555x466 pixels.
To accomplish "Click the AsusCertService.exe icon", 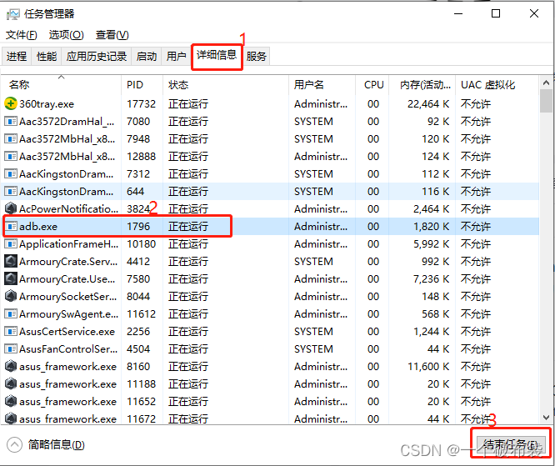I will pyautogui.click(x=11, y=332).
